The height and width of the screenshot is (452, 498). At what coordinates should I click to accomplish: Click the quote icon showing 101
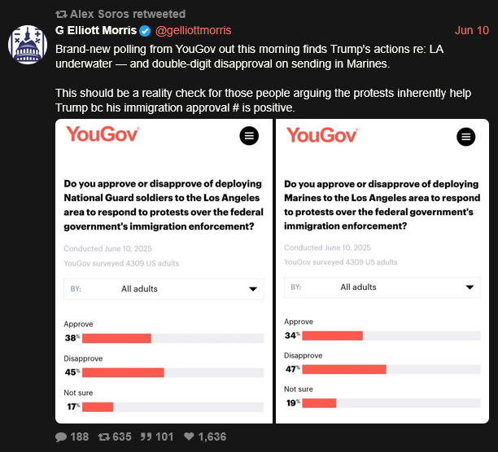point(146,437)
